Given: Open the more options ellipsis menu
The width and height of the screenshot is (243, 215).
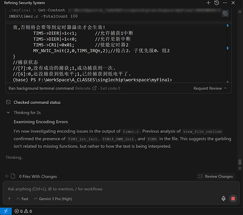Looking at the screenshot, I should pos(225,3).
